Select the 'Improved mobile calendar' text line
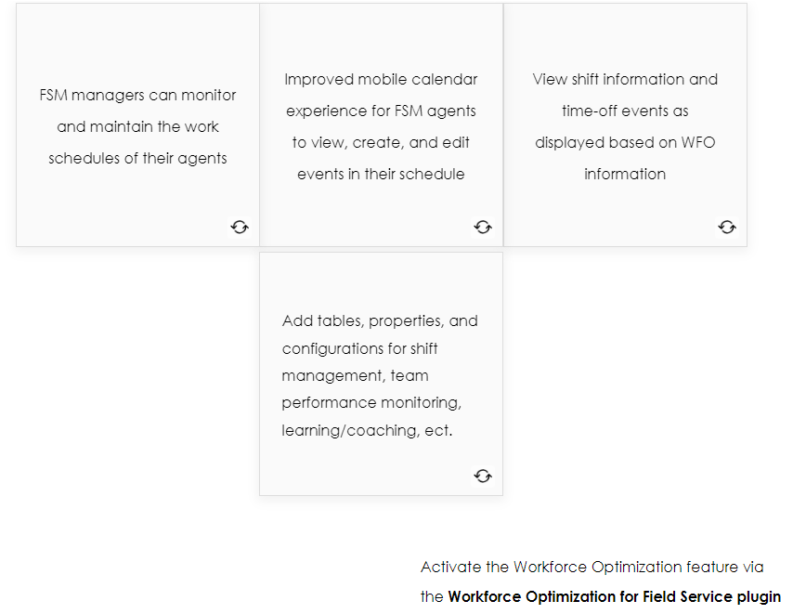Image resolution: width=806 pixels, height=614 pixels. pos(381,80)
